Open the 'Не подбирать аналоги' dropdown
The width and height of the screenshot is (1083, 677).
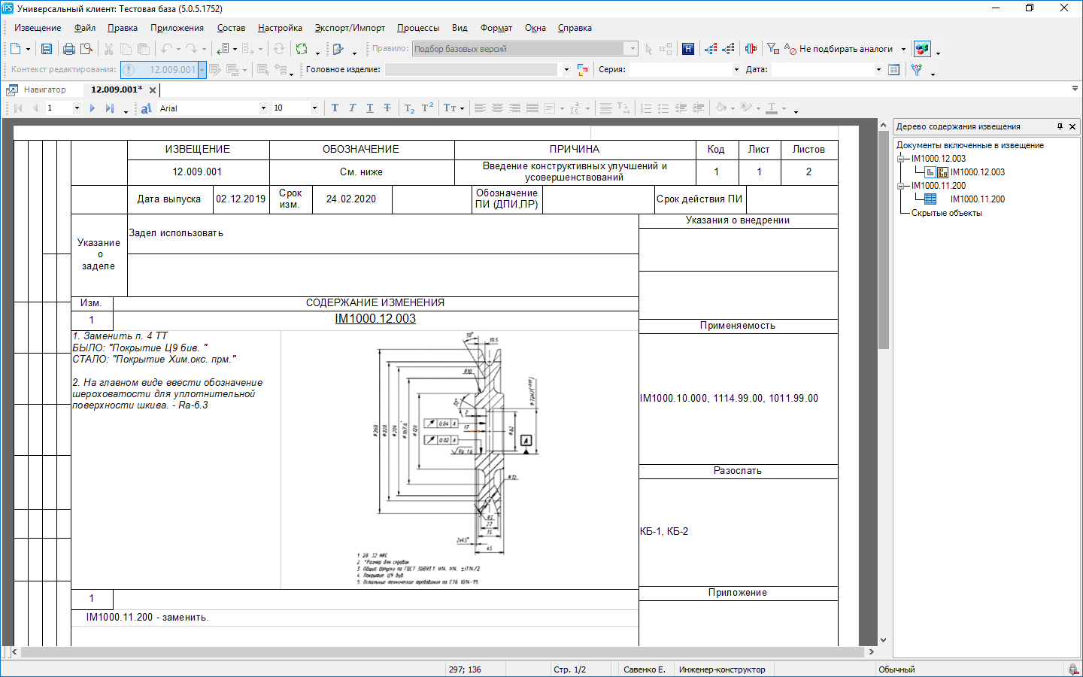[x=903, y=49]
